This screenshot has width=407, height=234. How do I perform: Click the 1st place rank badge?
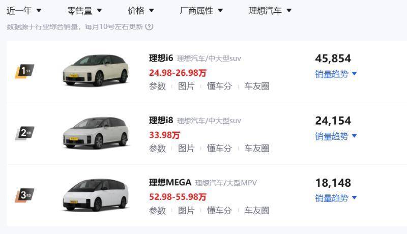tap(24, 71)
